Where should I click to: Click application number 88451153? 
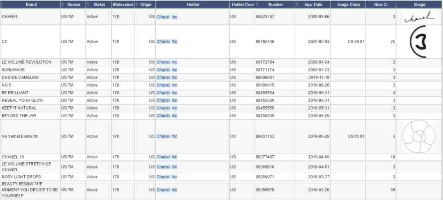tap(265, 136)
